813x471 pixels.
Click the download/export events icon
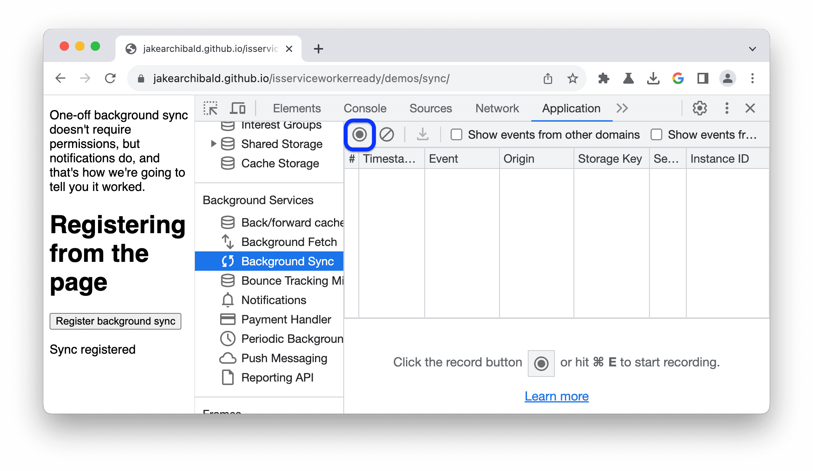click(x=423, y=134)
